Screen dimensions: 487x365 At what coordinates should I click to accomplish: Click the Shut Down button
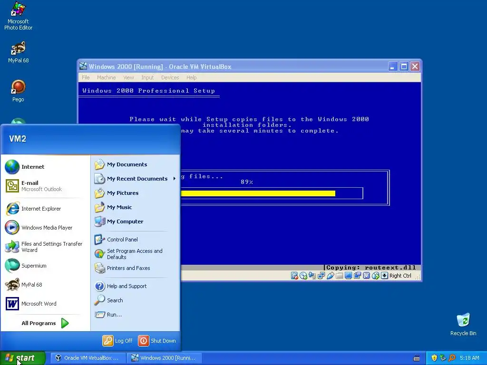click(157, 341)
